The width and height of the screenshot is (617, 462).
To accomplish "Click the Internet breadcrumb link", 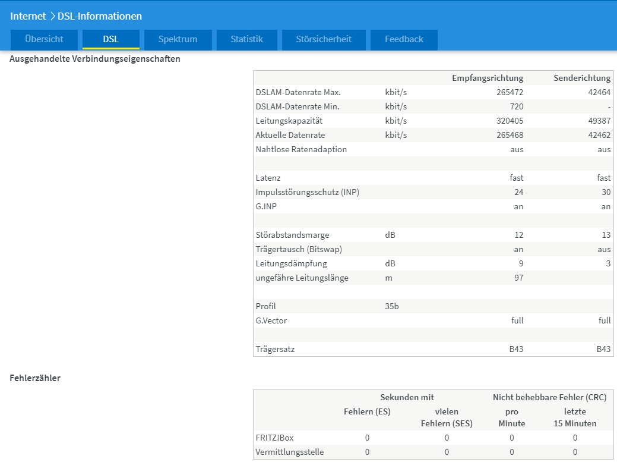I will [x=28, y=16].
